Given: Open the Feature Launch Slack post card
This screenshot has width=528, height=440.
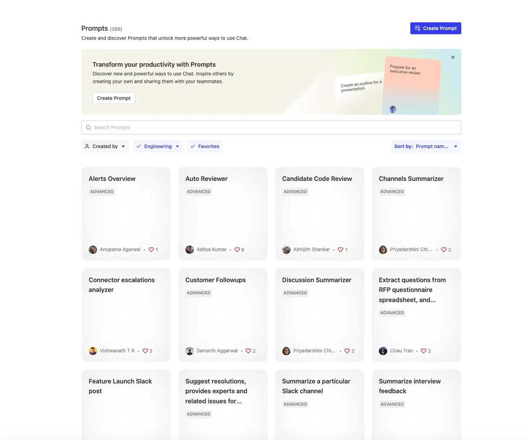Looking at the screenshot, I should [x=126, y=404].
